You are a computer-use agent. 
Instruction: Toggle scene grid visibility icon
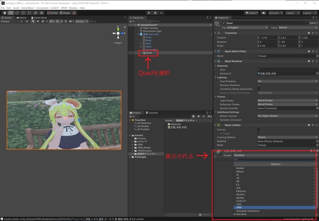coord(58,21)
